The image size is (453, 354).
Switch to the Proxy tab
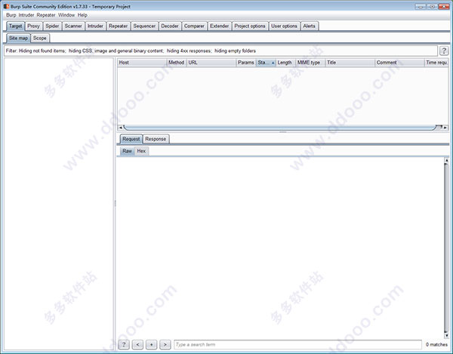tap(33, 26)
